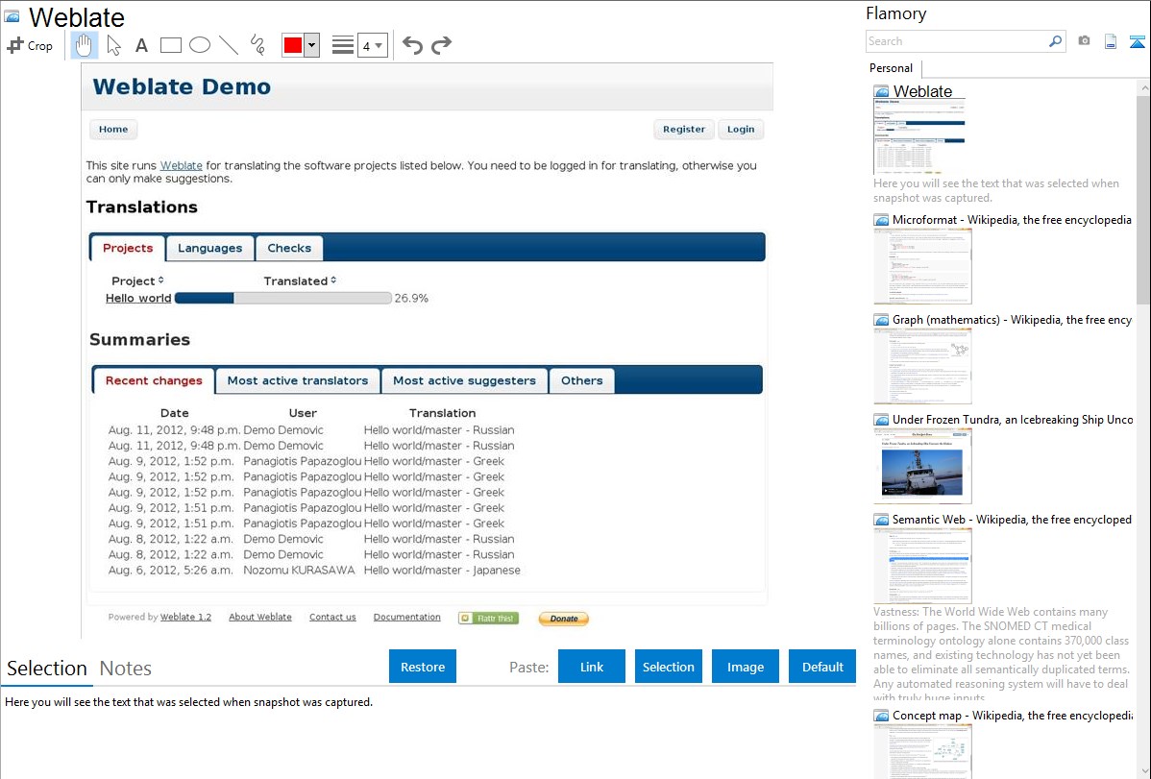Click the Flattr this badge
Viewport: 1151px width, 779px height.
click(x=488, y=619)
